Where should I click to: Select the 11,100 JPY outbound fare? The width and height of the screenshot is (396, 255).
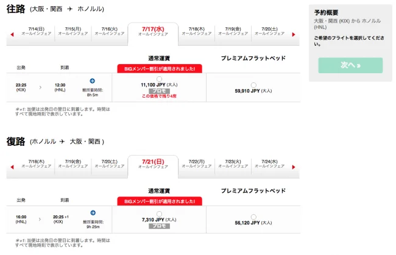tap(160, 80)
